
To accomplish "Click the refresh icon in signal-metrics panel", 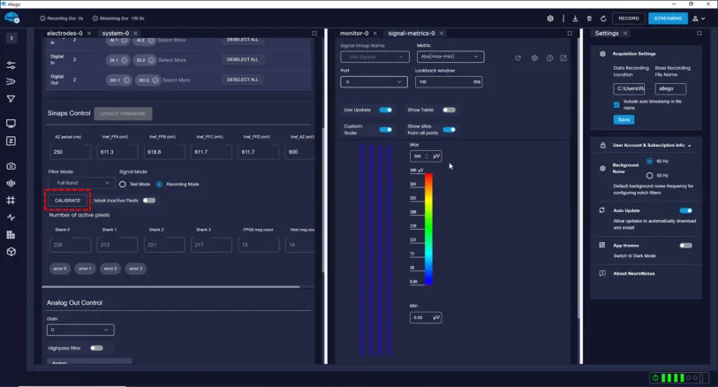I will point(518,58).
